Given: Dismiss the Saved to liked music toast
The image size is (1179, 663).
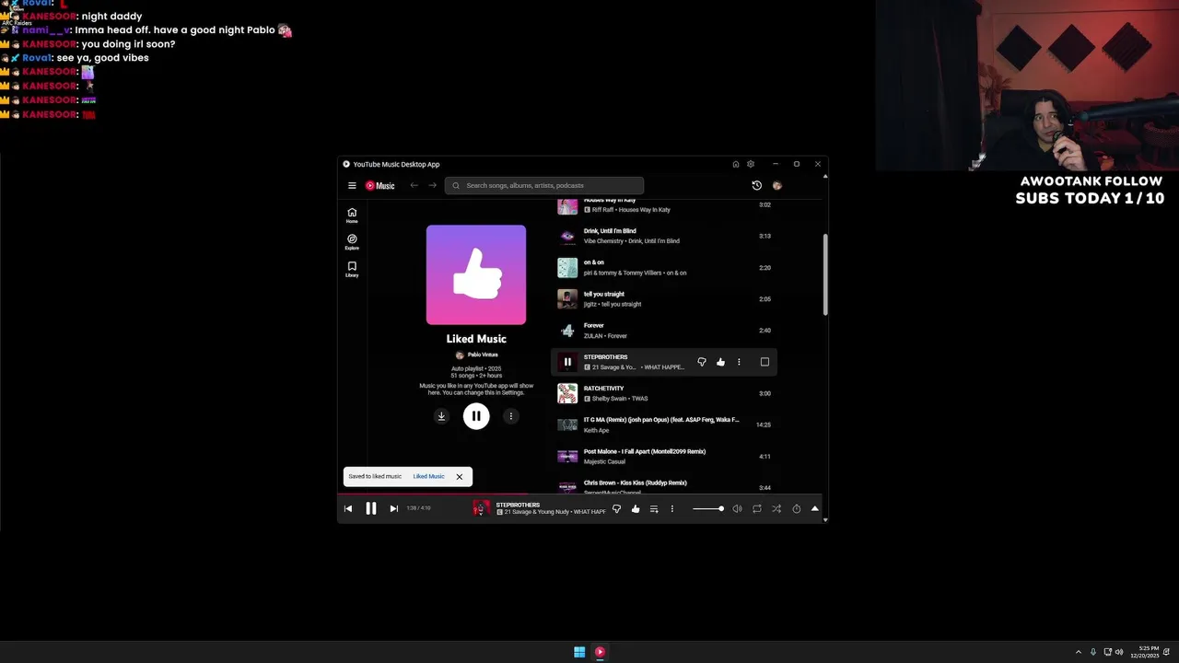Looking at the screenshot, I should click(x=459, y=476).
